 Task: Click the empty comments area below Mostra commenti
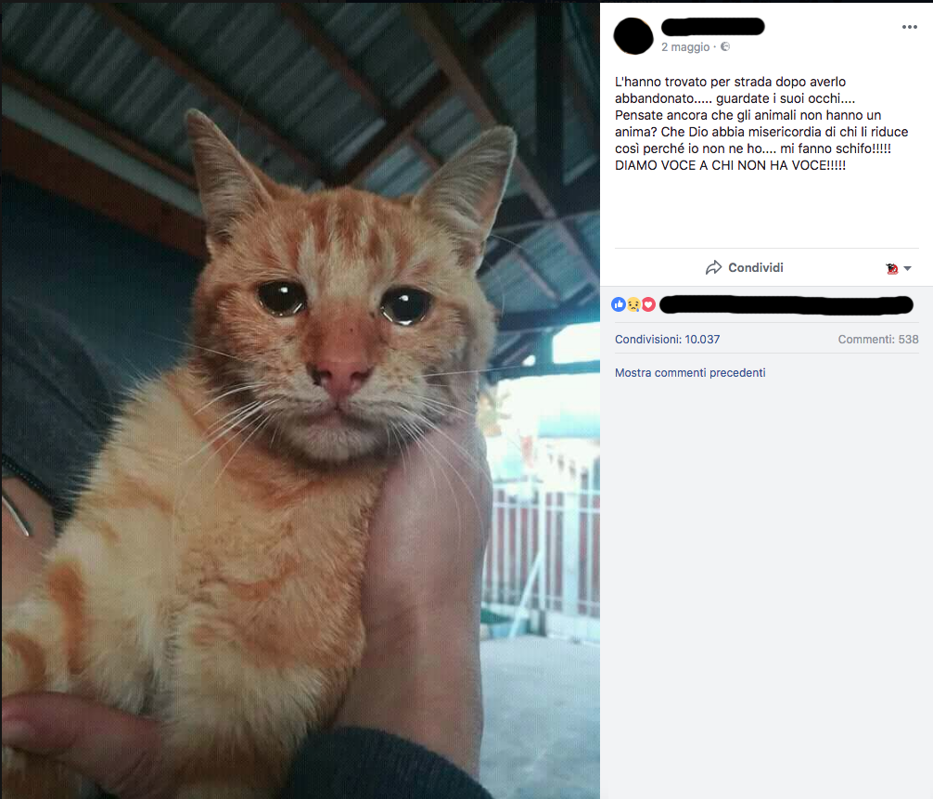pyautogui.click(x=766, y=589)
